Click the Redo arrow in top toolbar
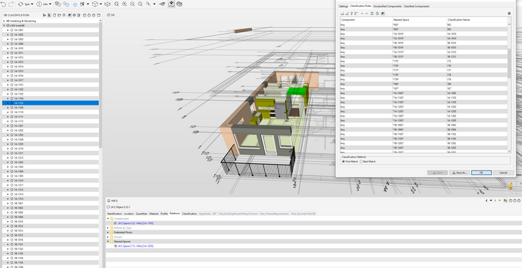Image resolution: width=522 pixels, height=268 pixels. coord(11,4)
